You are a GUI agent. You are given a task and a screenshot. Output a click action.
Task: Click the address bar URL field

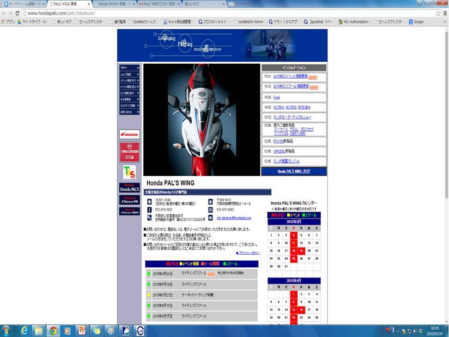229,13
